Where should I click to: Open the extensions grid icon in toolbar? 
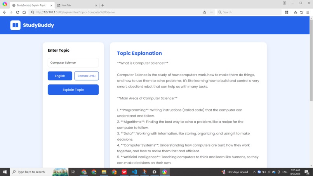pyautogui.click(x=287, y=12)
